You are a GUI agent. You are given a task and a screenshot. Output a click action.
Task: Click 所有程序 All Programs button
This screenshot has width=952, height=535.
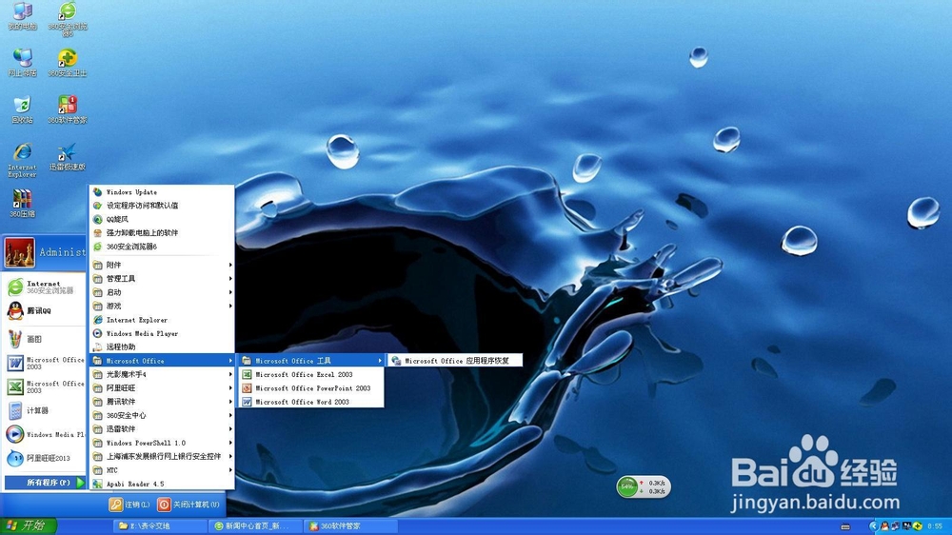45,483
